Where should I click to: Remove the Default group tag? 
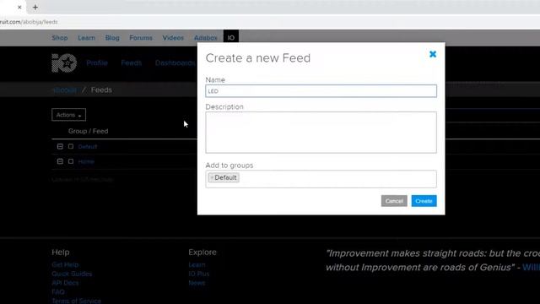(x=212, y=177)
